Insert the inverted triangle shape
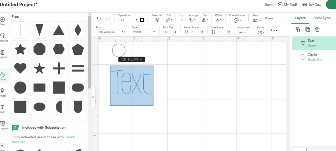Screen dimensions: 336x151 39,30
